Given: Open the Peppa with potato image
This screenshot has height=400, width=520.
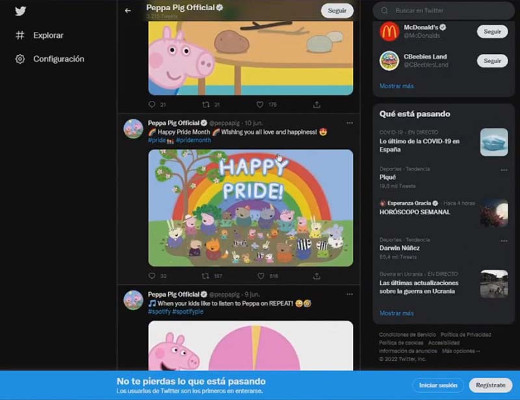Looking at the screenshot, I should point(251,58).
